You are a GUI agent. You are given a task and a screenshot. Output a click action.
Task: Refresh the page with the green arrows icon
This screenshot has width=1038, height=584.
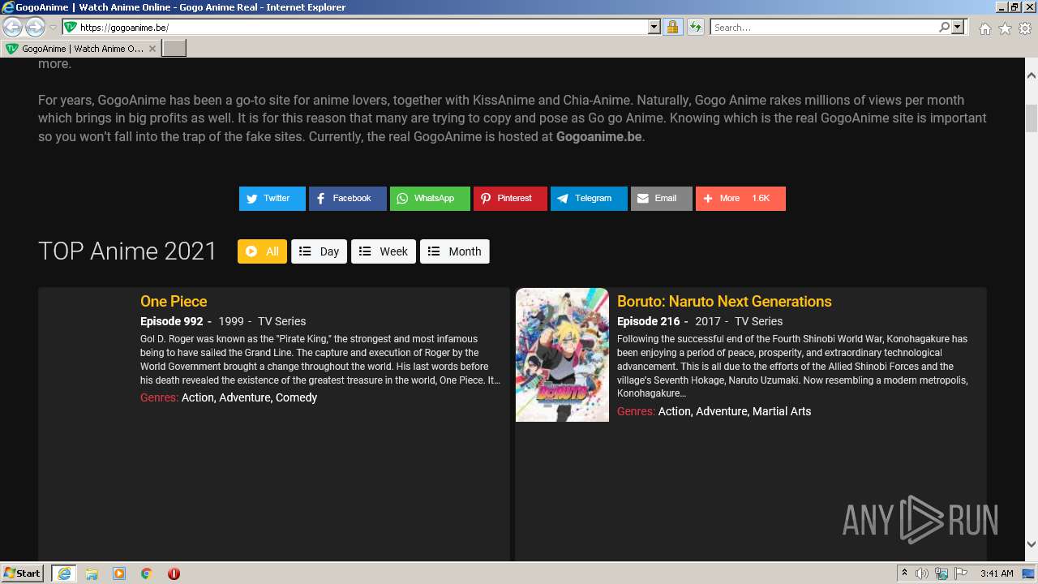point(696,28)
